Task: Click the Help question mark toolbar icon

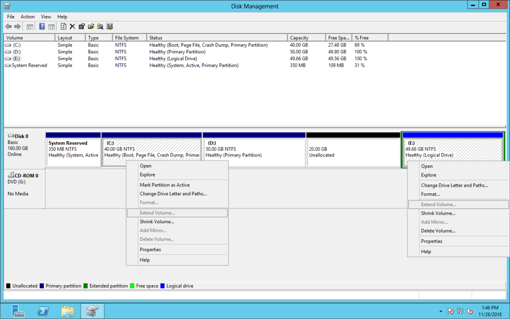Action: pos(42,26)
